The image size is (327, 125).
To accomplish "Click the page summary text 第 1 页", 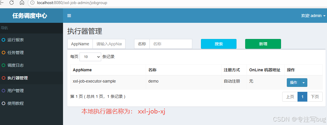I will coord(98,96).
